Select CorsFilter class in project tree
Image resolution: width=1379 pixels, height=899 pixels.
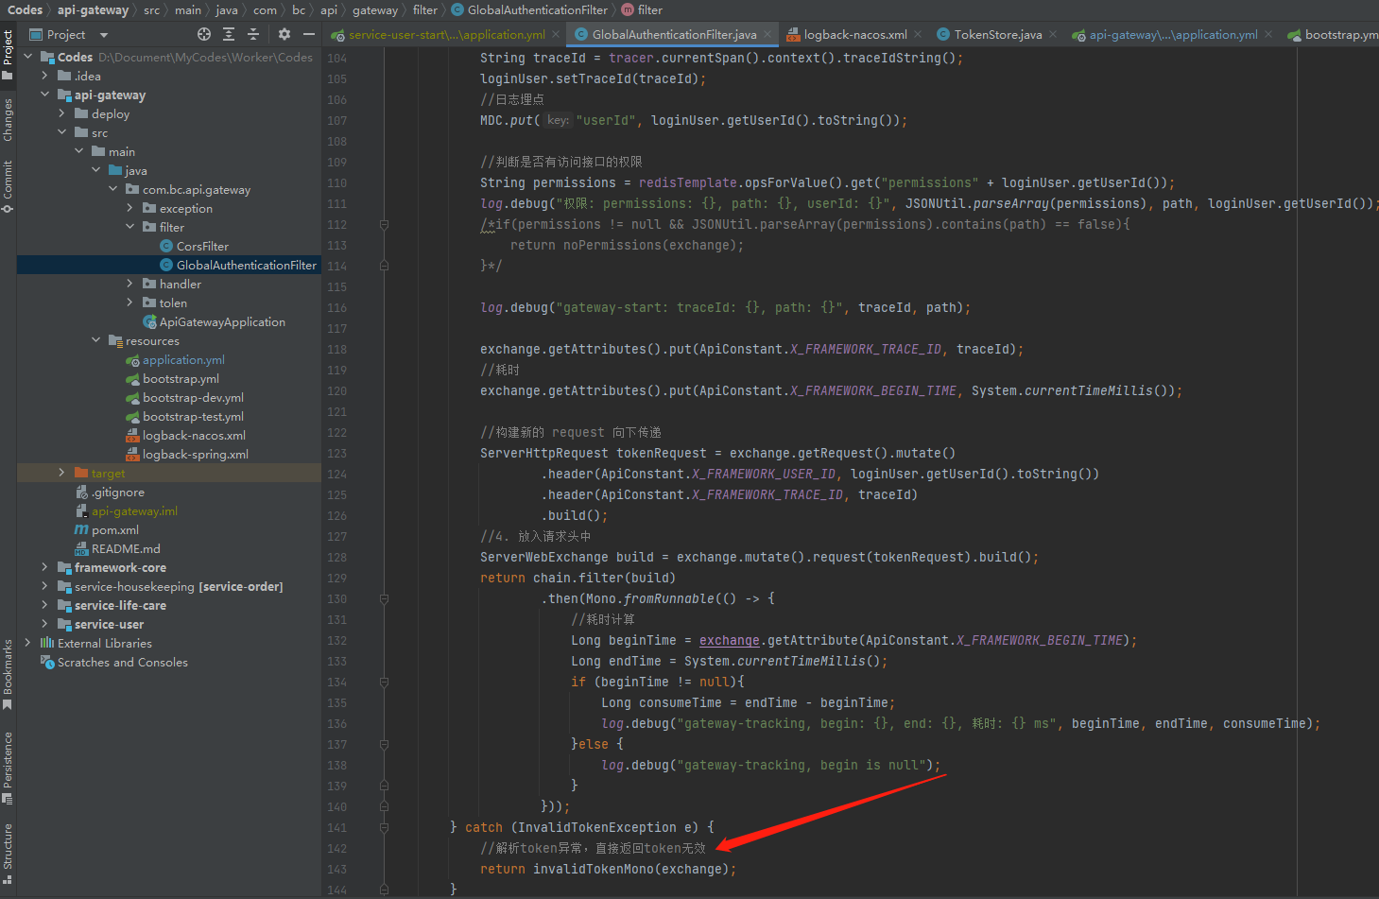click(x=202, y=246)
